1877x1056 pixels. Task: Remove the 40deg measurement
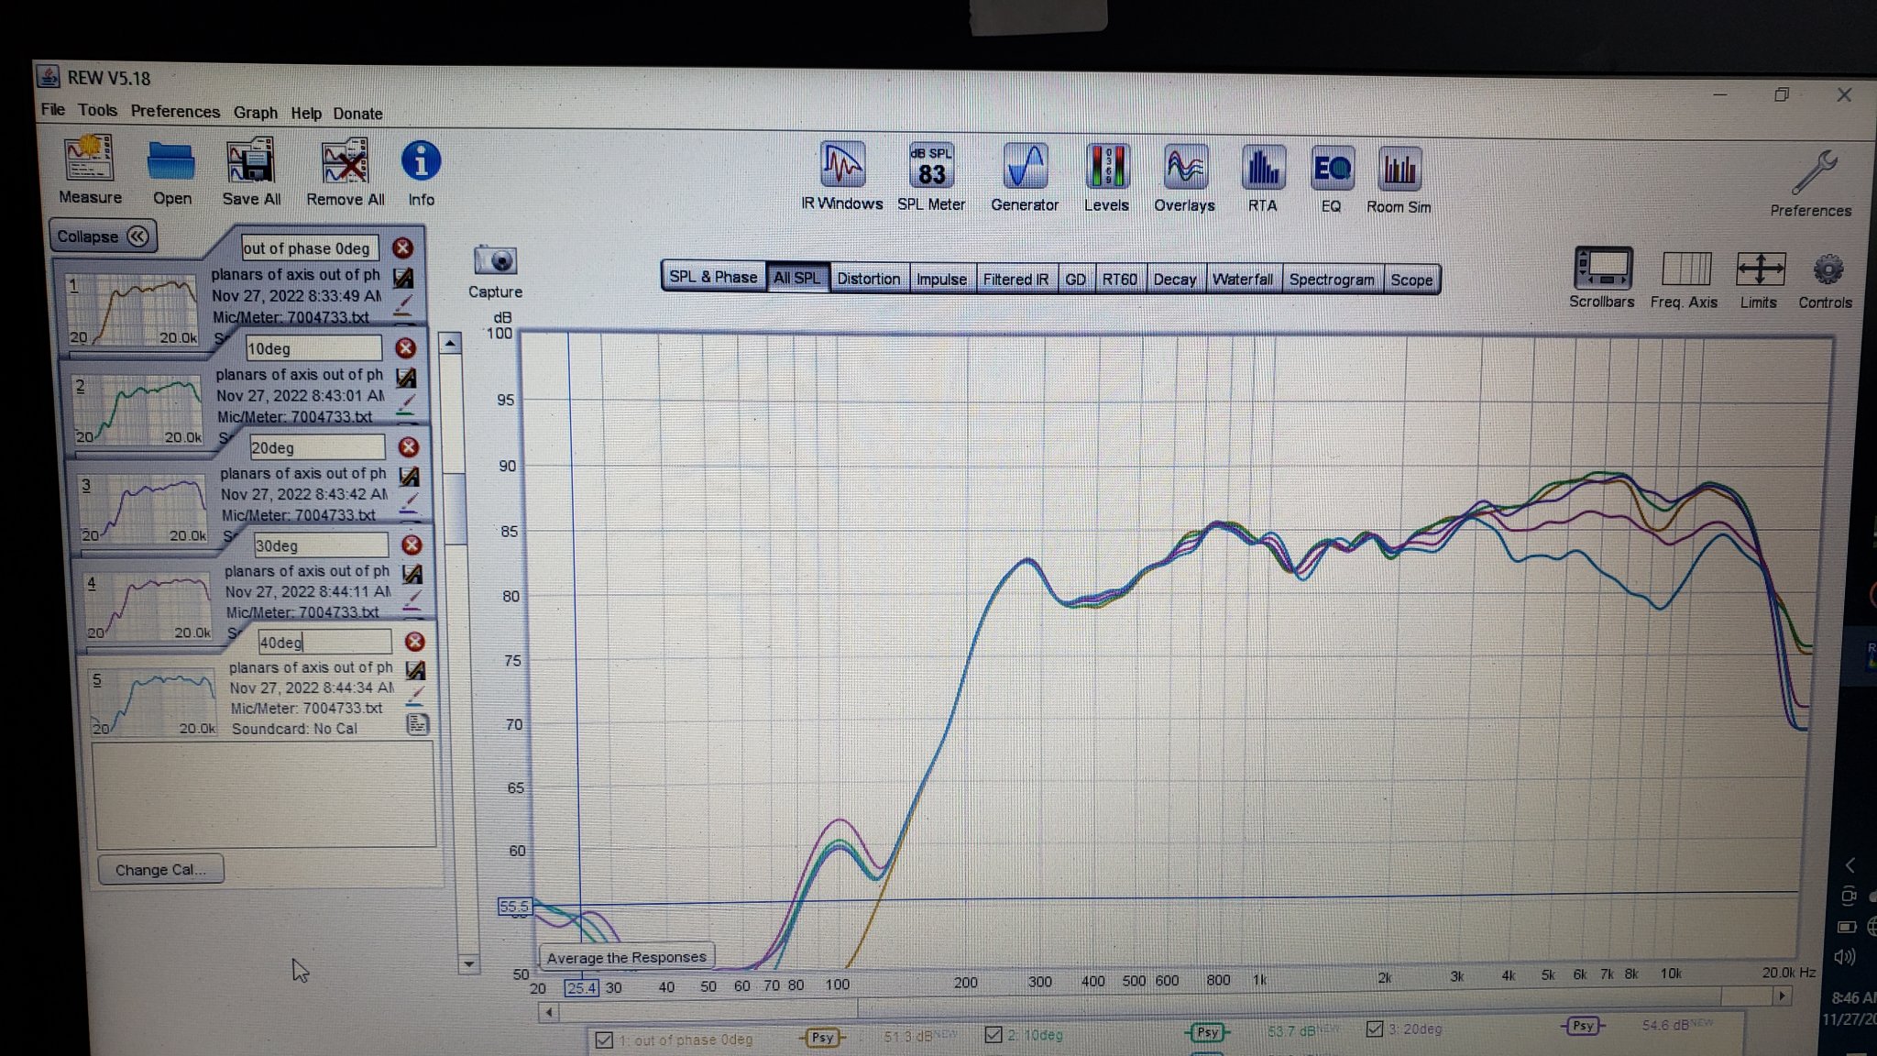415,642
